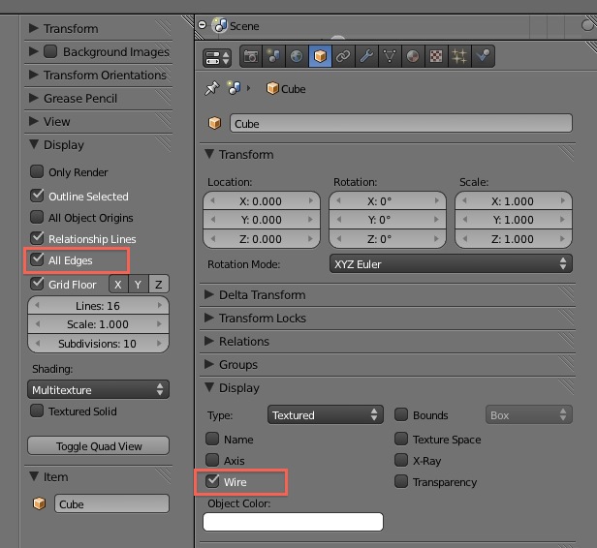Toggle grid Y axis button
Viewport: 597px width, 548px height.
coord(139,284)
